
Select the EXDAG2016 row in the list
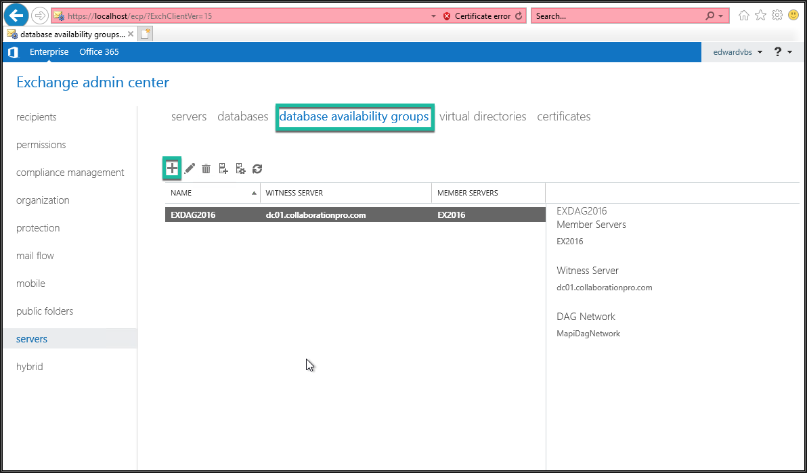(x=355, y=215)
